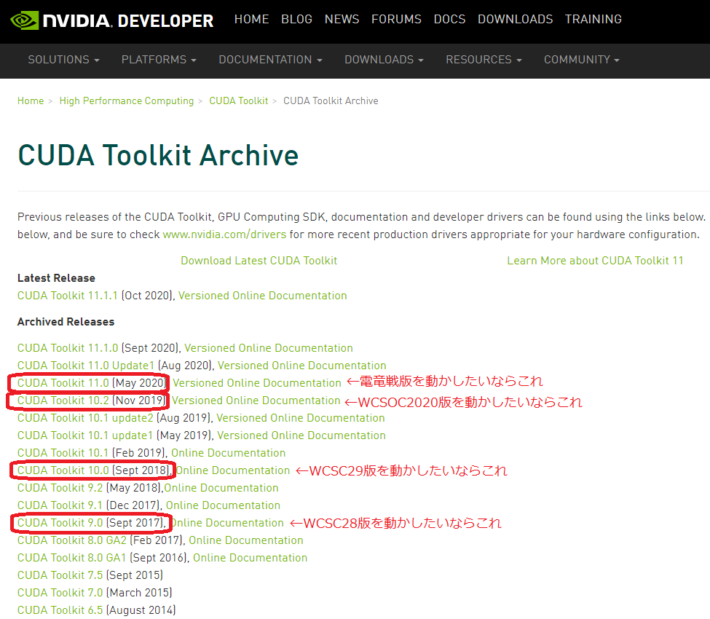The image size is (710, 619).
Task: Open DOWNLOADS in the black top bar
Action: point(516,20)
